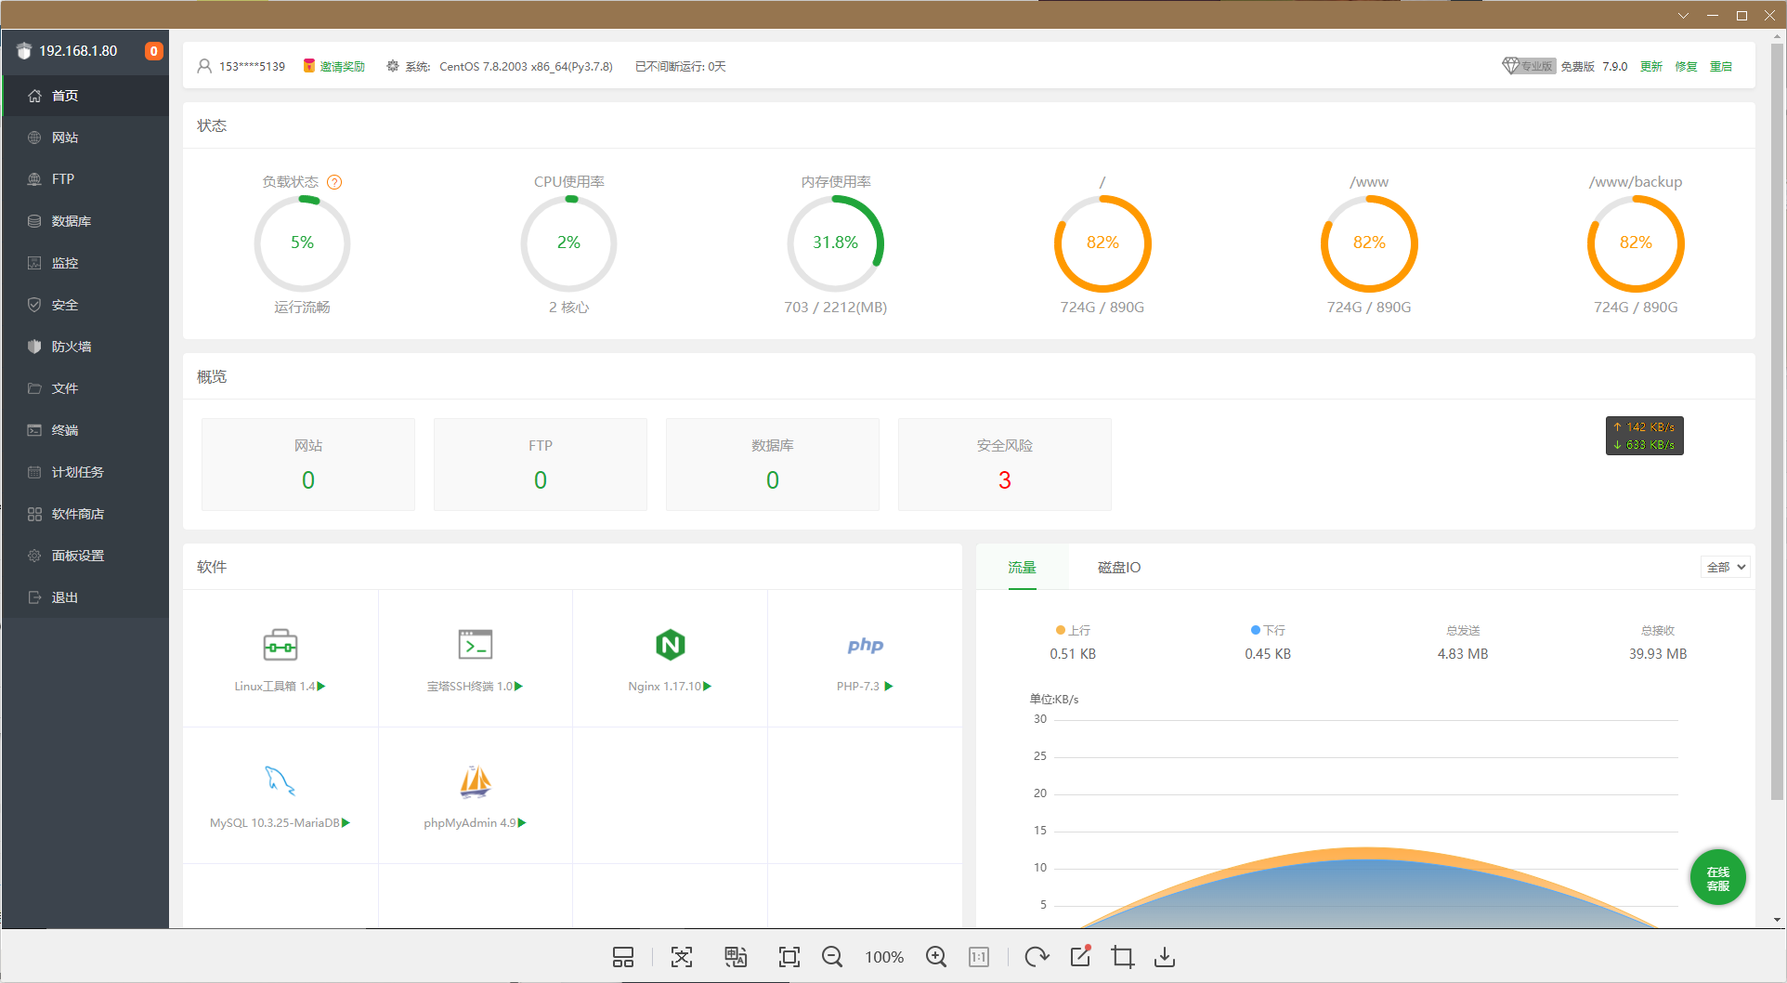Click the network speed floating widget
This screenshot has width=1787, height=983.
[1645, 436]
